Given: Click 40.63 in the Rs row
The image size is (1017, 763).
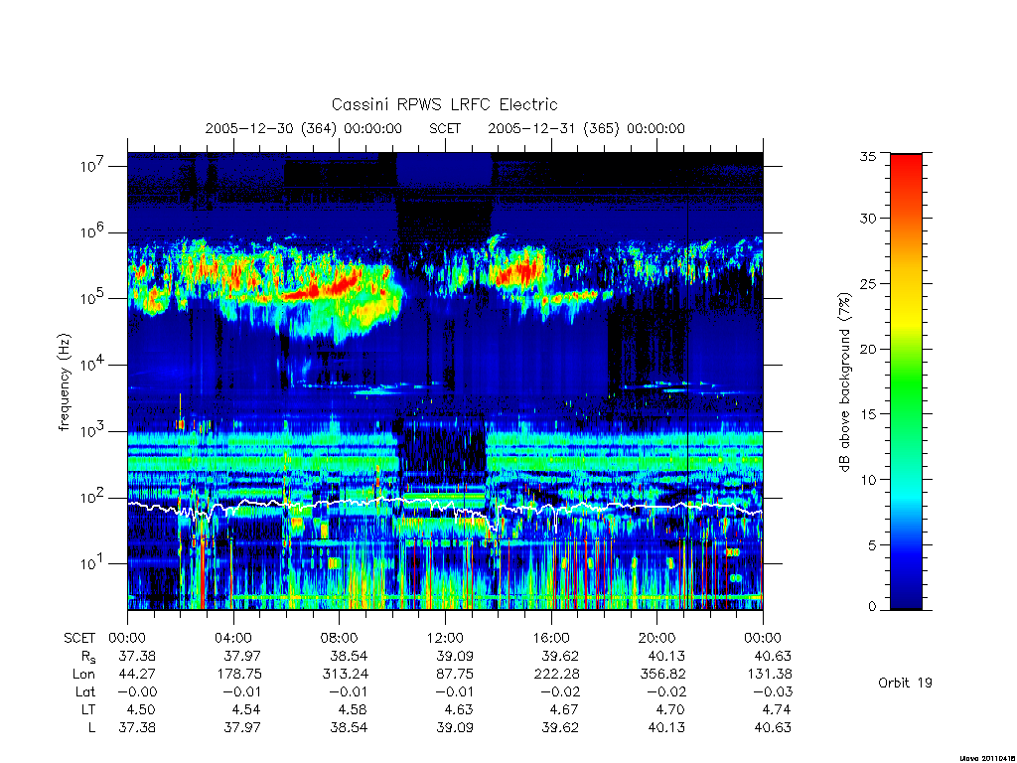Looking at the screenshot, I should [x=773, y=657].
